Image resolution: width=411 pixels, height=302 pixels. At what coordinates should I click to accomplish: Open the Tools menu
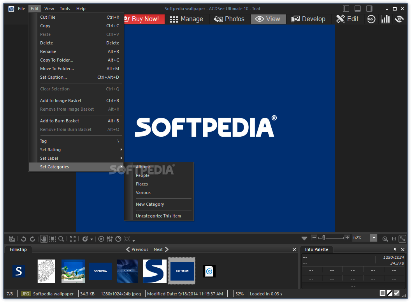[65, 9]
